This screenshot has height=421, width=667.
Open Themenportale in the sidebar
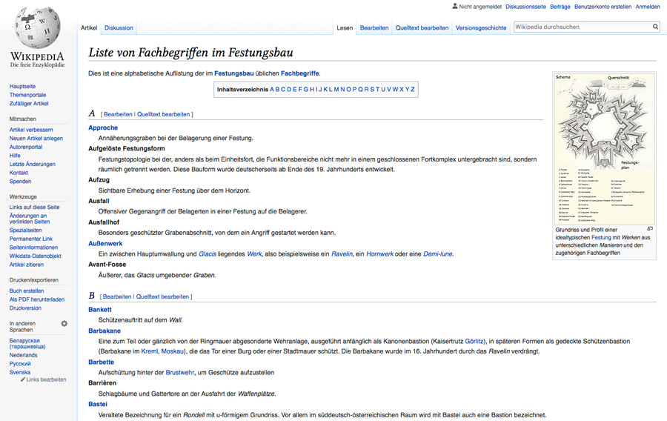click(x=27, y=95)
